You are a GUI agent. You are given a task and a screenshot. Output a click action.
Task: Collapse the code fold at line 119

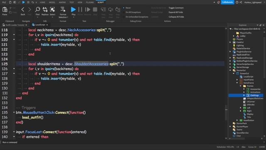14,35
